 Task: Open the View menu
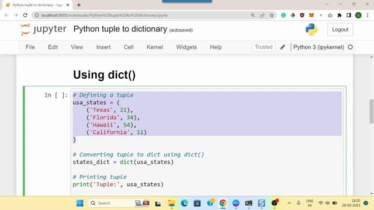[77, 47]
